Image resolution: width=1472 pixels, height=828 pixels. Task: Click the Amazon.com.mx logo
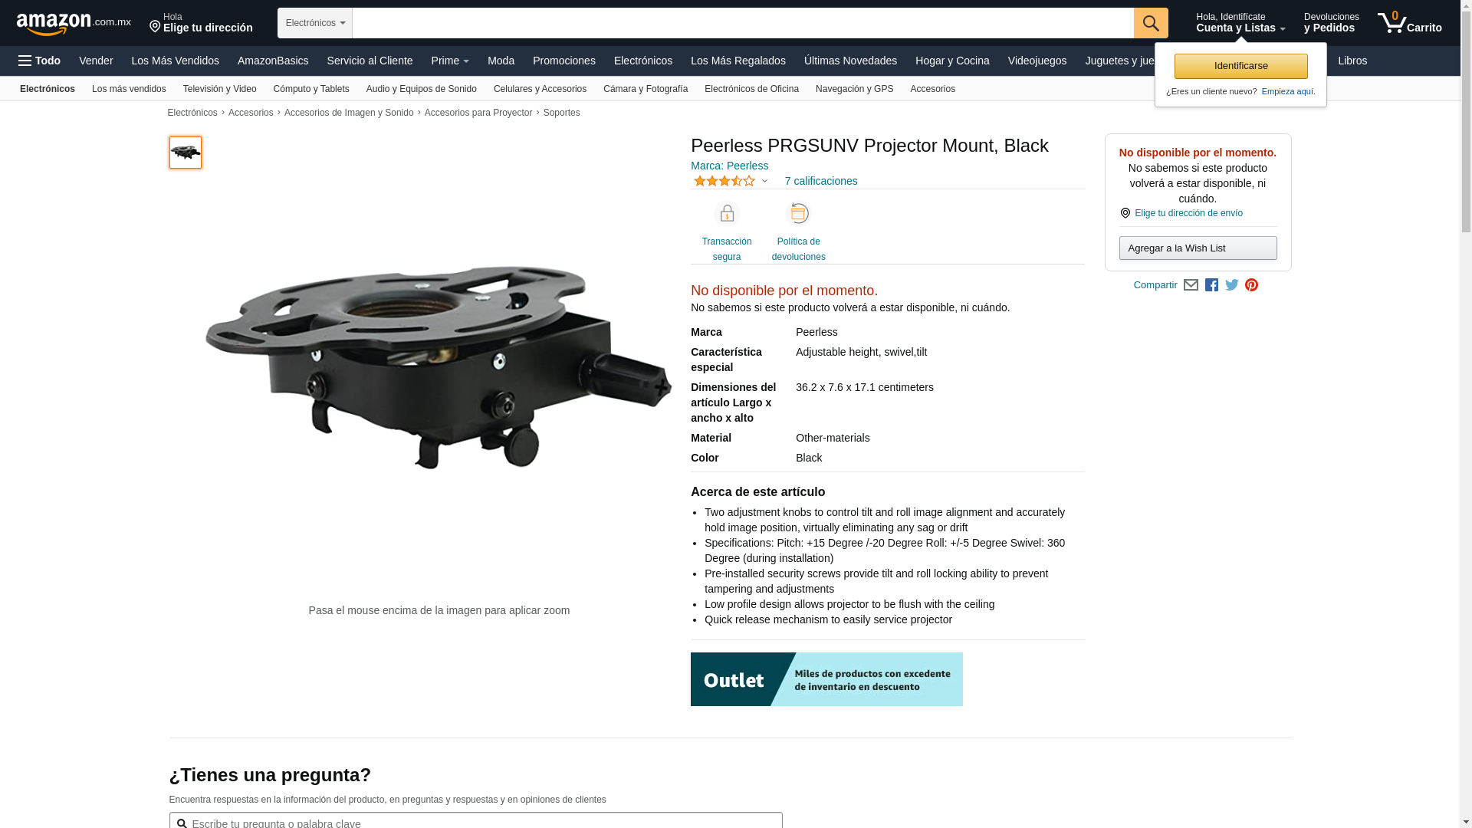(x=74, y=24)
